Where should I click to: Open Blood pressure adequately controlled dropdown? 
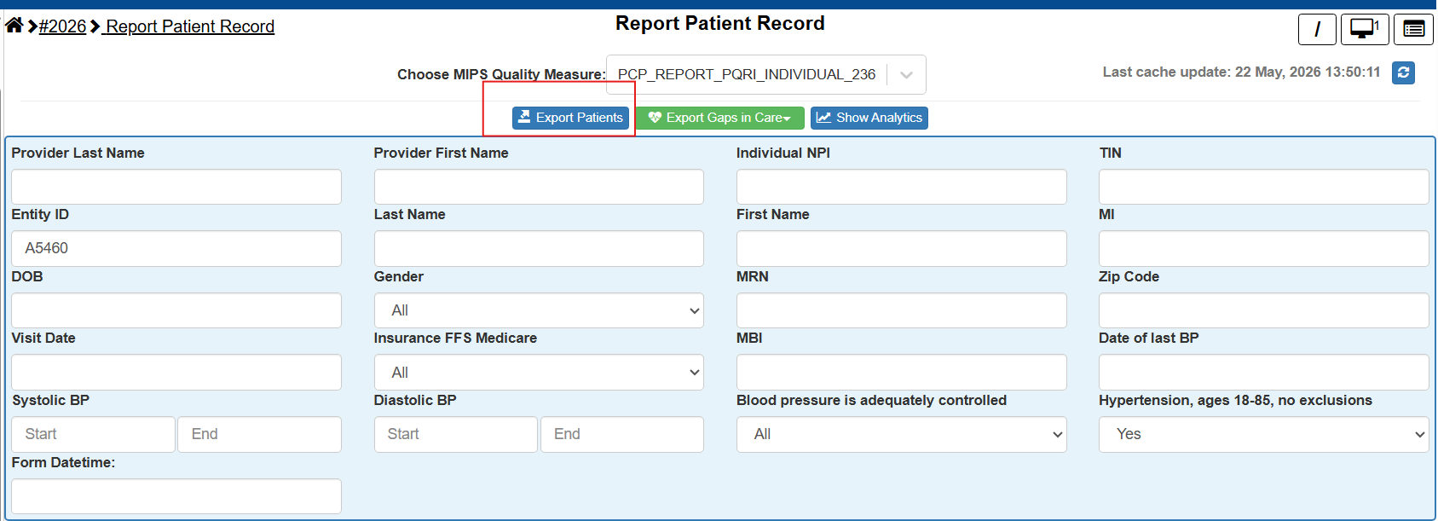(x=901, y=434)
